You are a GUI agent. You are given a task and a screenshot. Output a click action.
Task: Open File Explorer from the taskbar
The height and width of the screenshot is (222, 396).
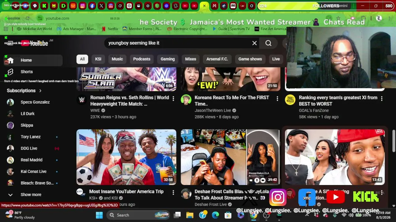[x=190, y=215]
